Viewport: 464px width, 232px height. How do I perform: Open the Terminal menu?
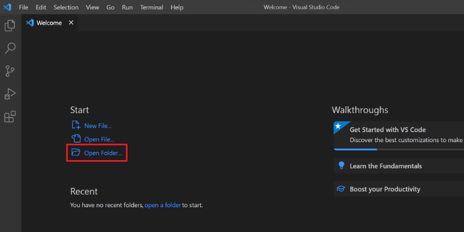point(151,8)
